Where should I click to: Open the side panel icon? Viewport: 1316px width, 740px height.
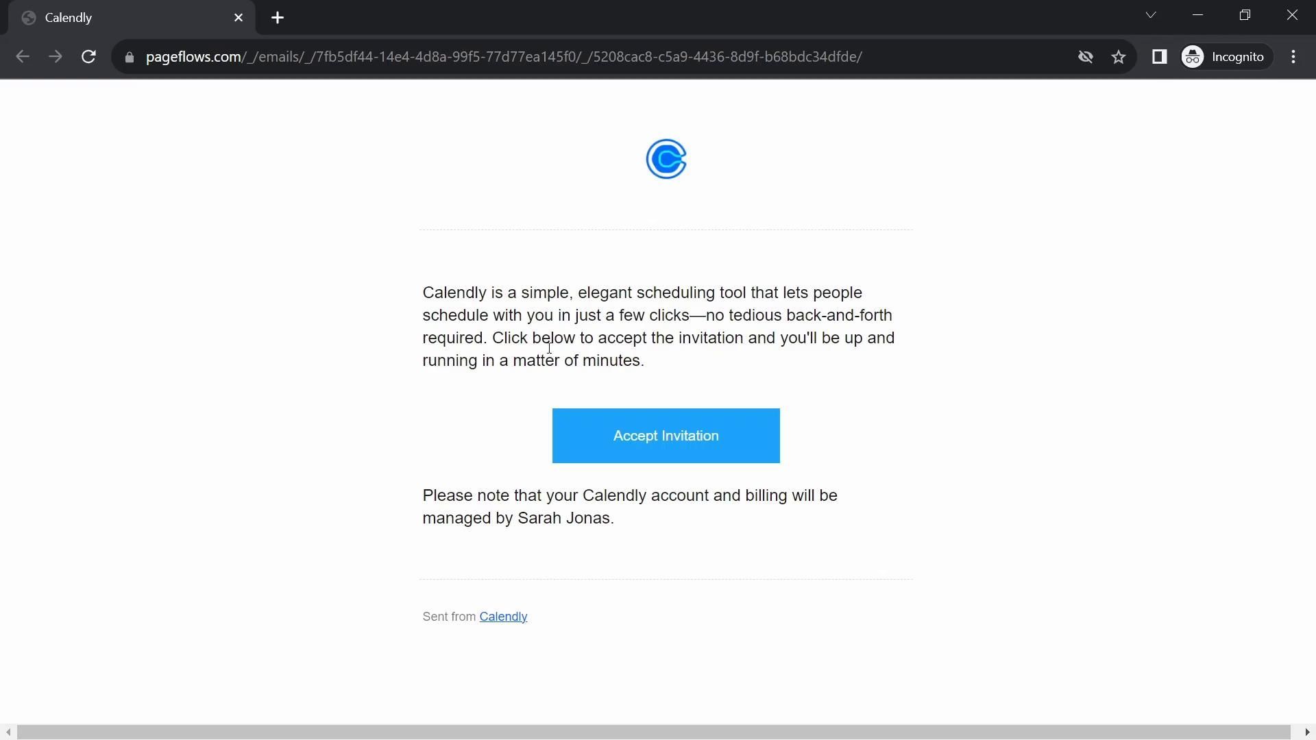click(1159, 57)
